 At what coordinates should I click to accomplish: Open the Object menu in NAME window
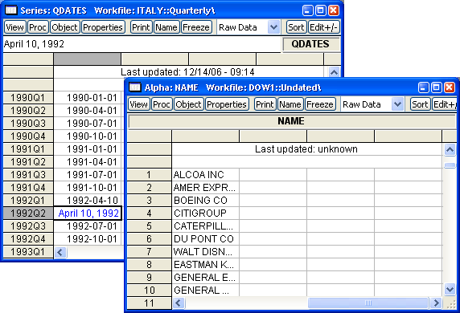pos(188,104)
